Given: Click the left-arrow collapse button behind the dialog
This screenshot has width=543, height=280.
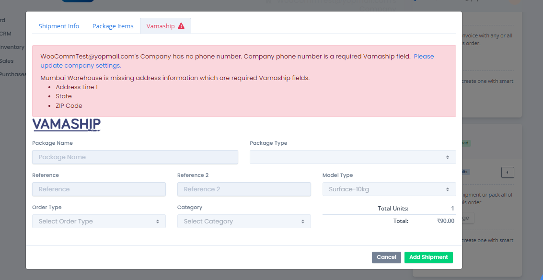Looking at the screenshot, I should pos(508,172).
